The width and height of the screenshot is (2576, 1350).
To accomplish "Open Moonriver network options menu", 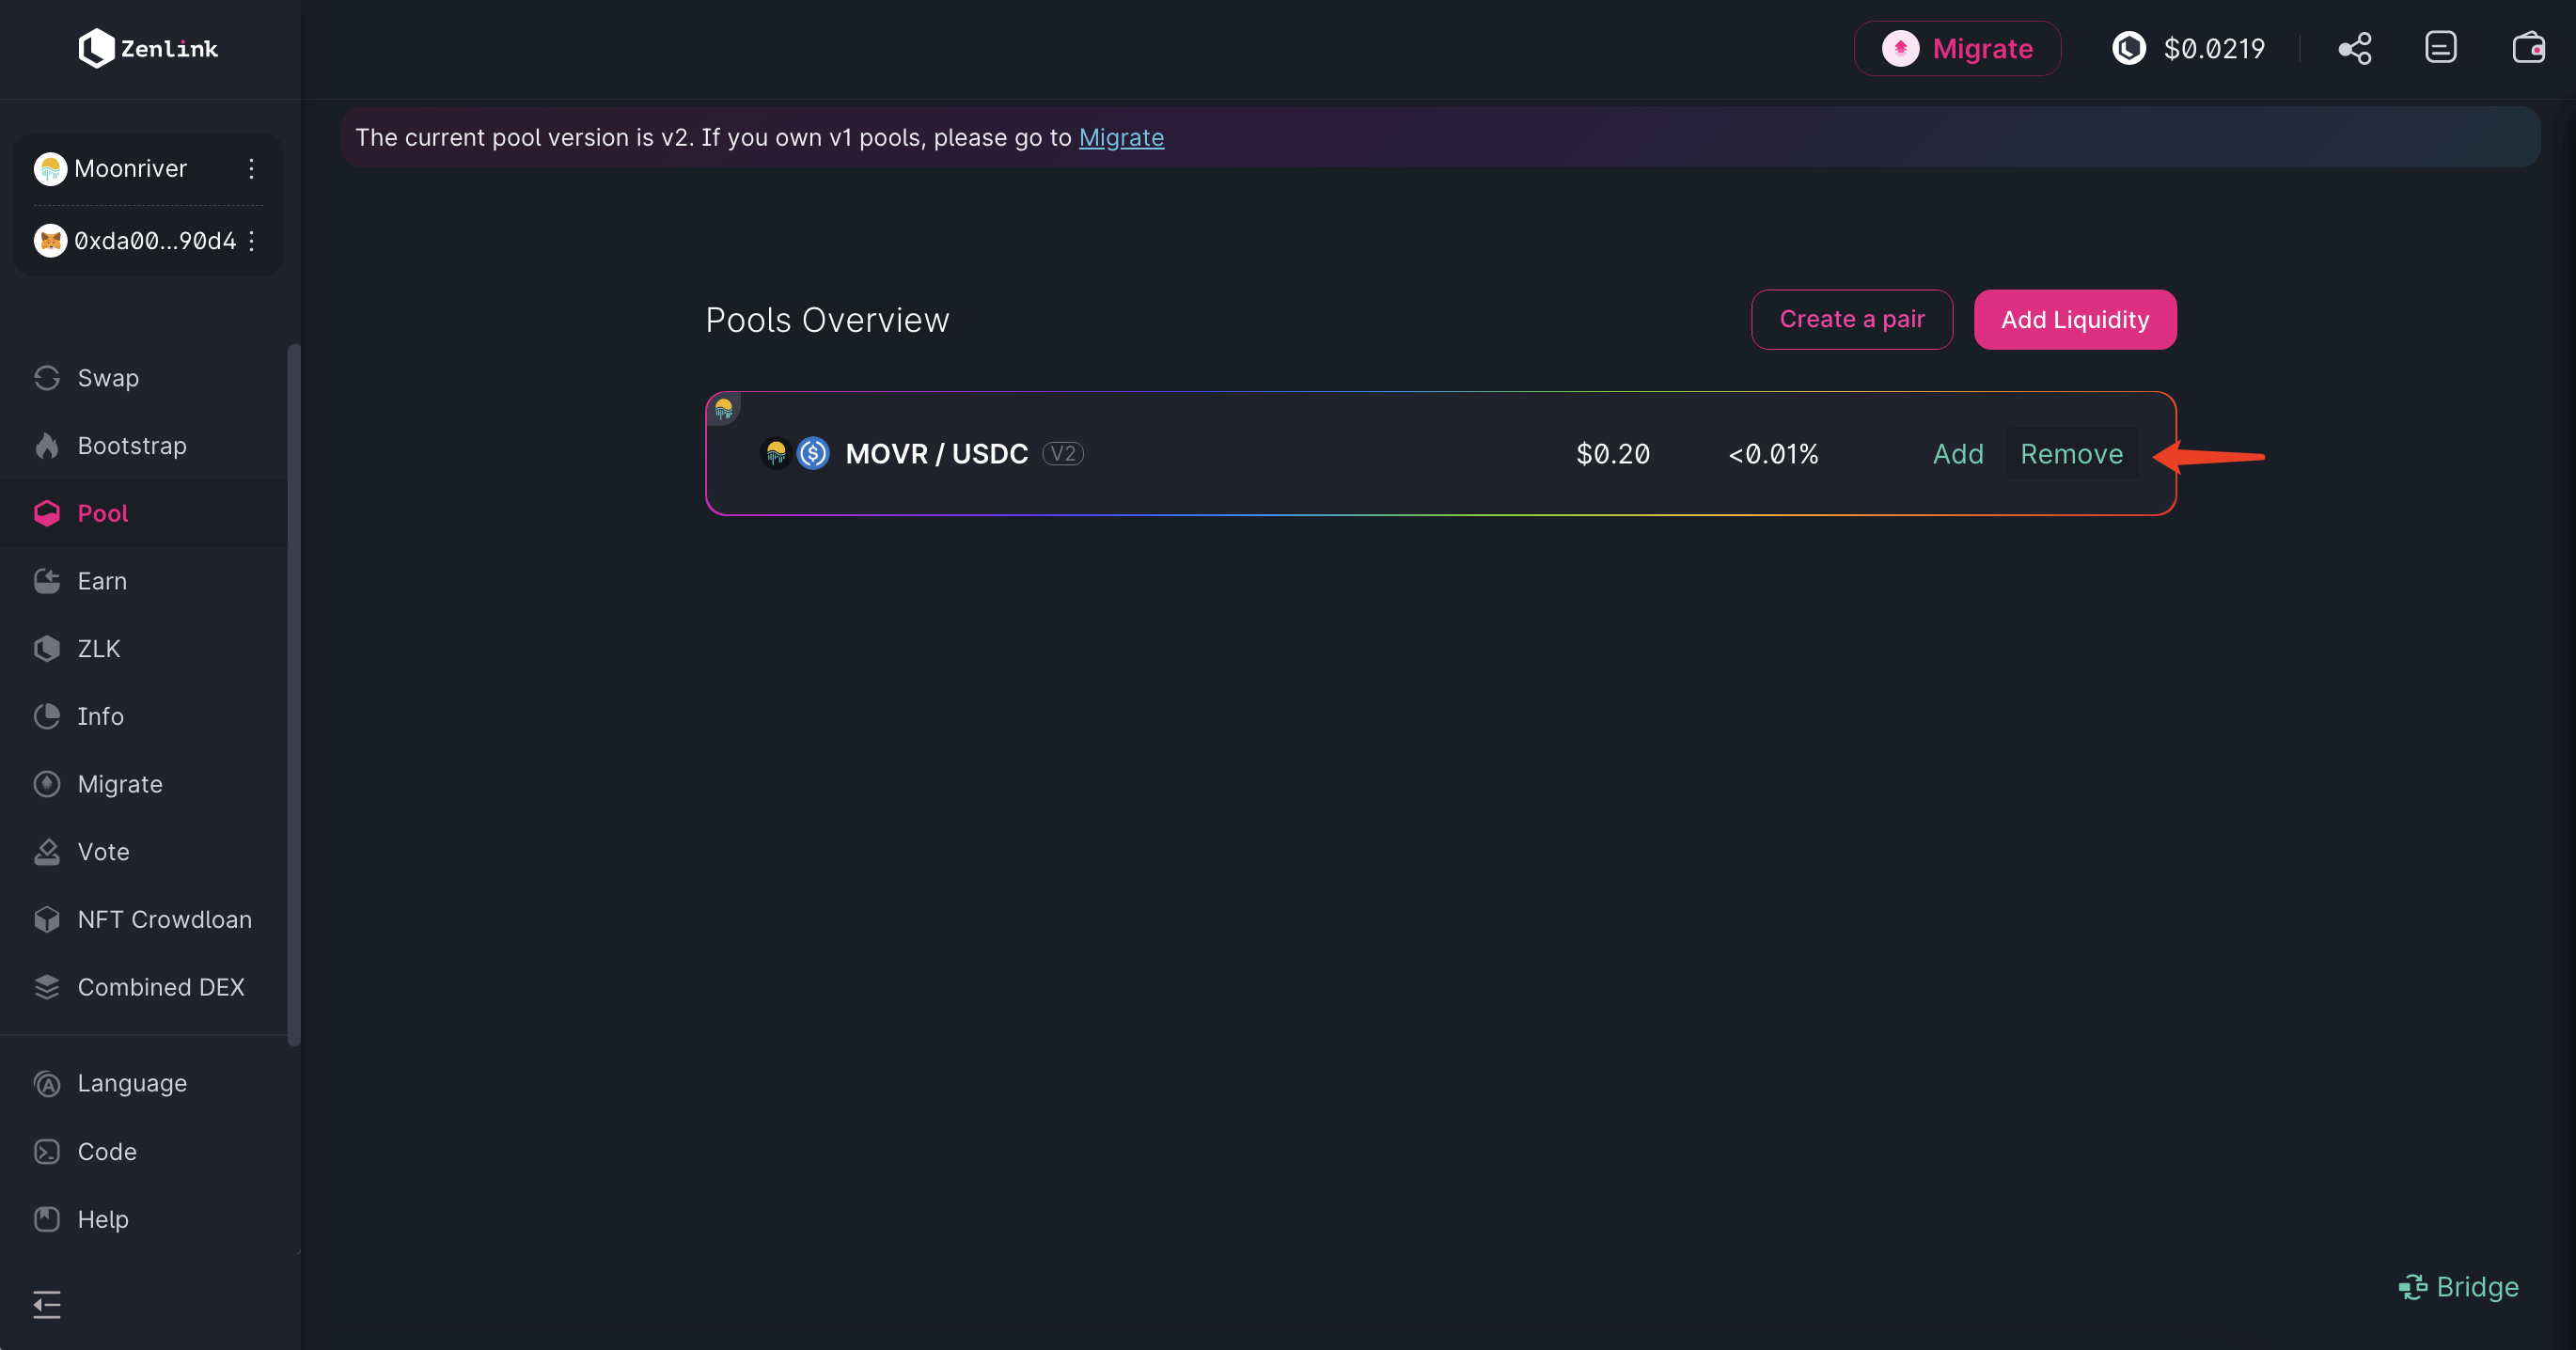I will click(x=251, y=169).
